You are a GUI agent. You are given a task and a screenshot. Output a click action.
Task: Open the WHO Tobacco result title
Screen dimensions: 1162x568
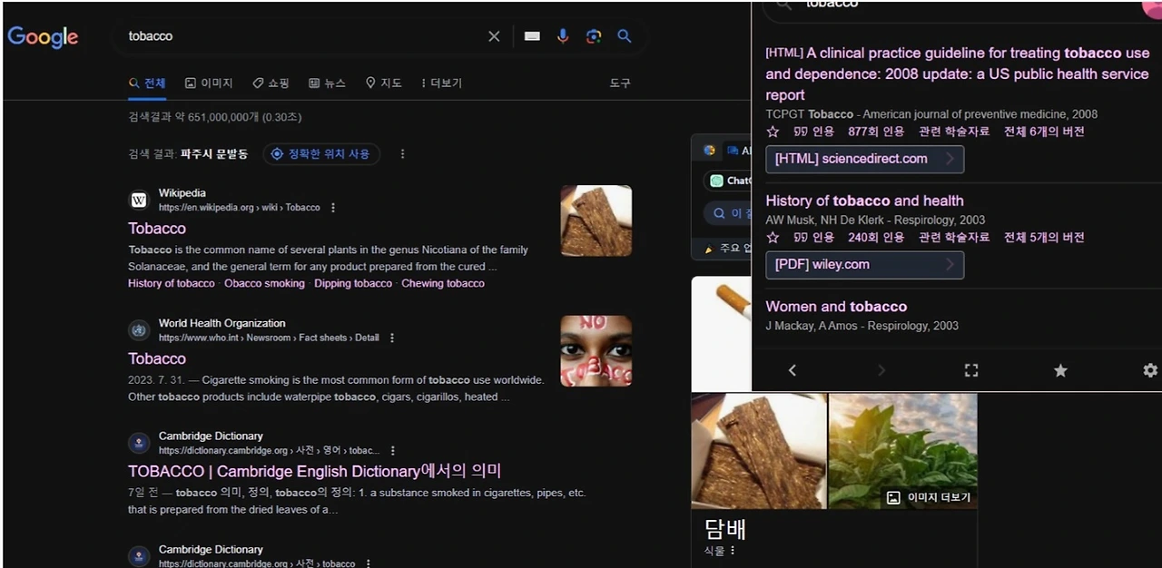click(157, 359)
